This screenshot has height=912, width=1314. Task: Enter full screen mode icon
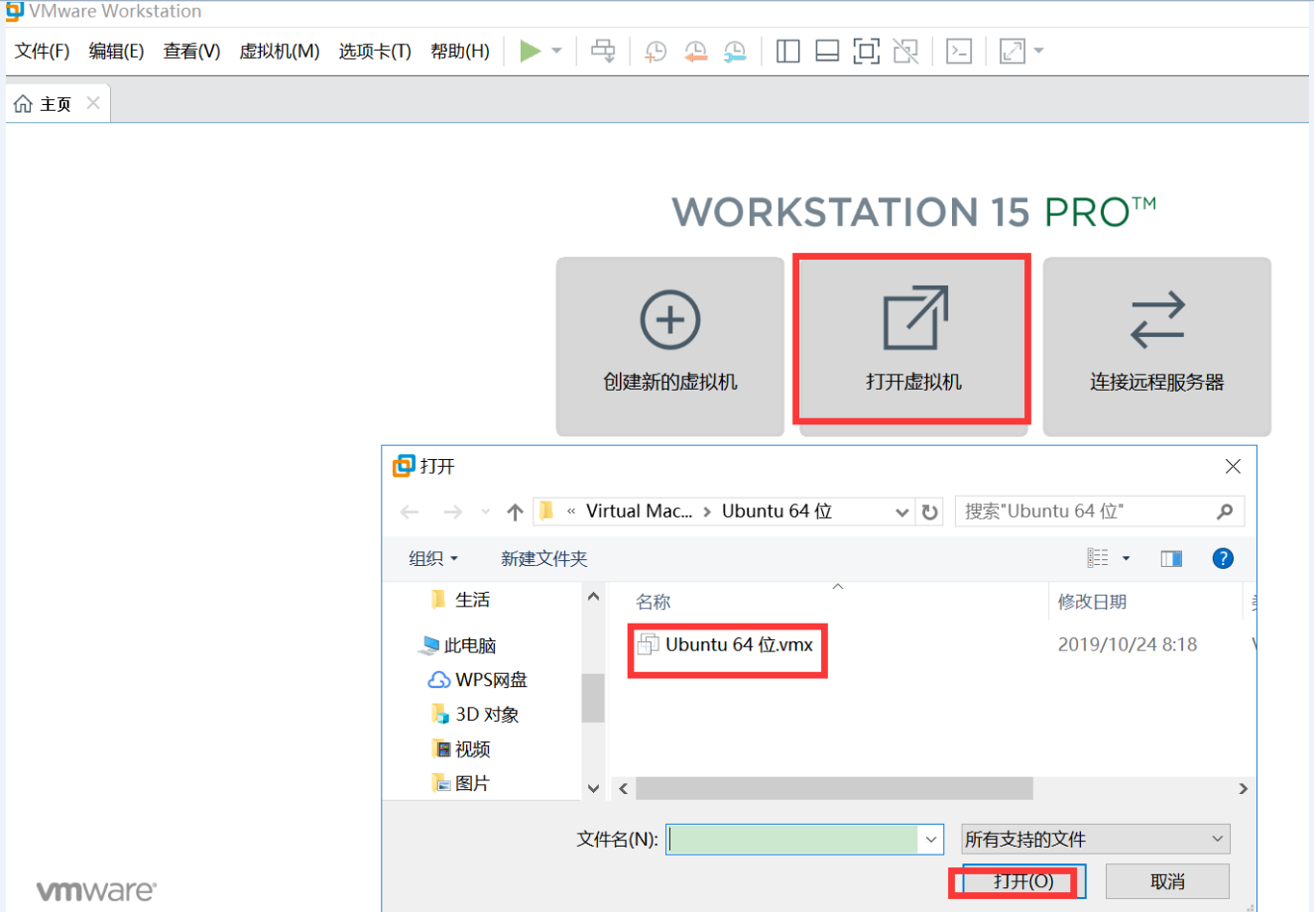click(867, 51)
